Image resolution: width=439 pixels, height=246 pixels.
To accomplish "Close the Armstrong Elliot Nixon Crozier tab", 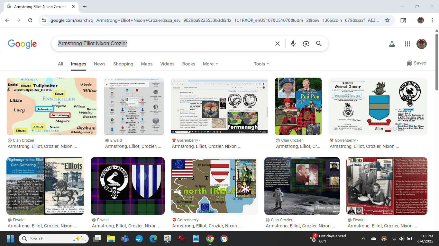I will [74, 6].
